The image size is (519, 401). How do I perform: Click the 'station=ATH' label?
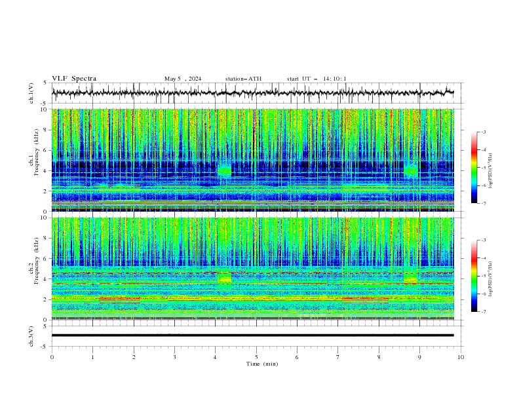[243, 79]
